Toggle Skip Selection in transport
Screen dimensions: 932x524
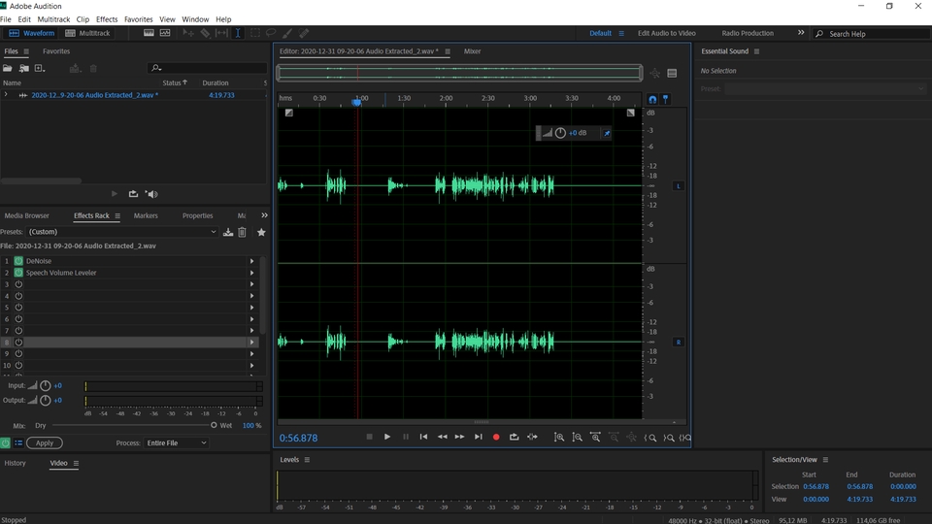(533, 437)
